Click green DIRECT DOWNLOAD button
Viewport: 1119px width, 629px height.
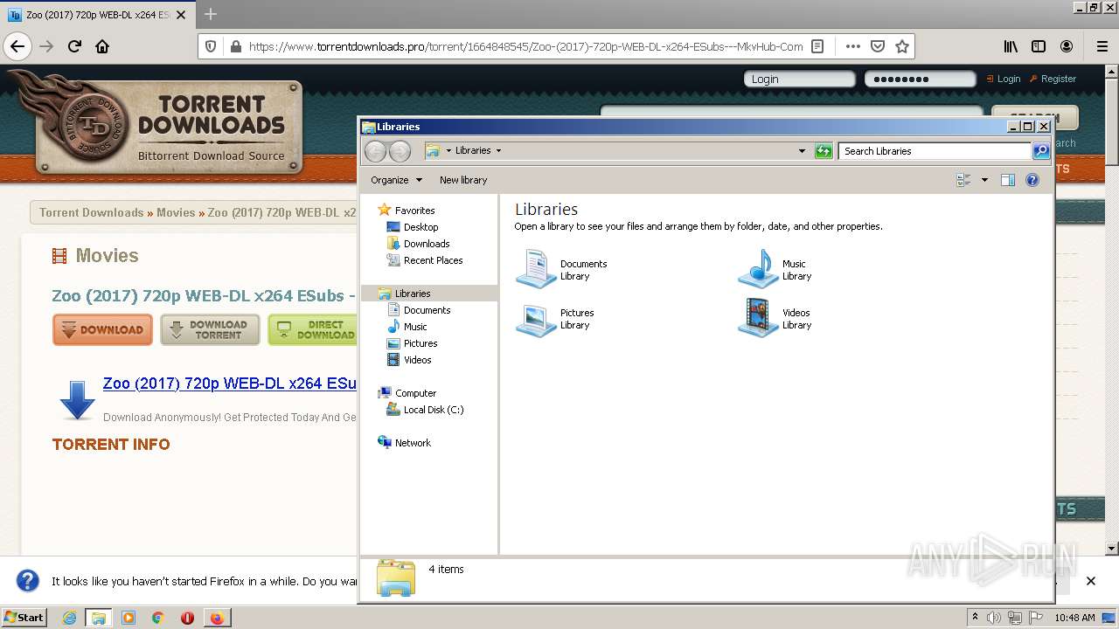(x=312, y=330)
